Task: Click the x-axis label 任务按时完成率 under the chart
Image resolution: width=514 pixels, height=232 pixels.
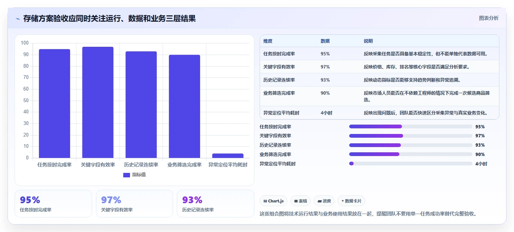Action: click(54, 165)
